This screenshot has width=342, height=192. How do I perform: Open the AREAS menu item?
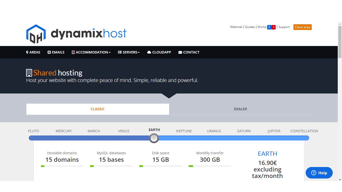(33, 52)
